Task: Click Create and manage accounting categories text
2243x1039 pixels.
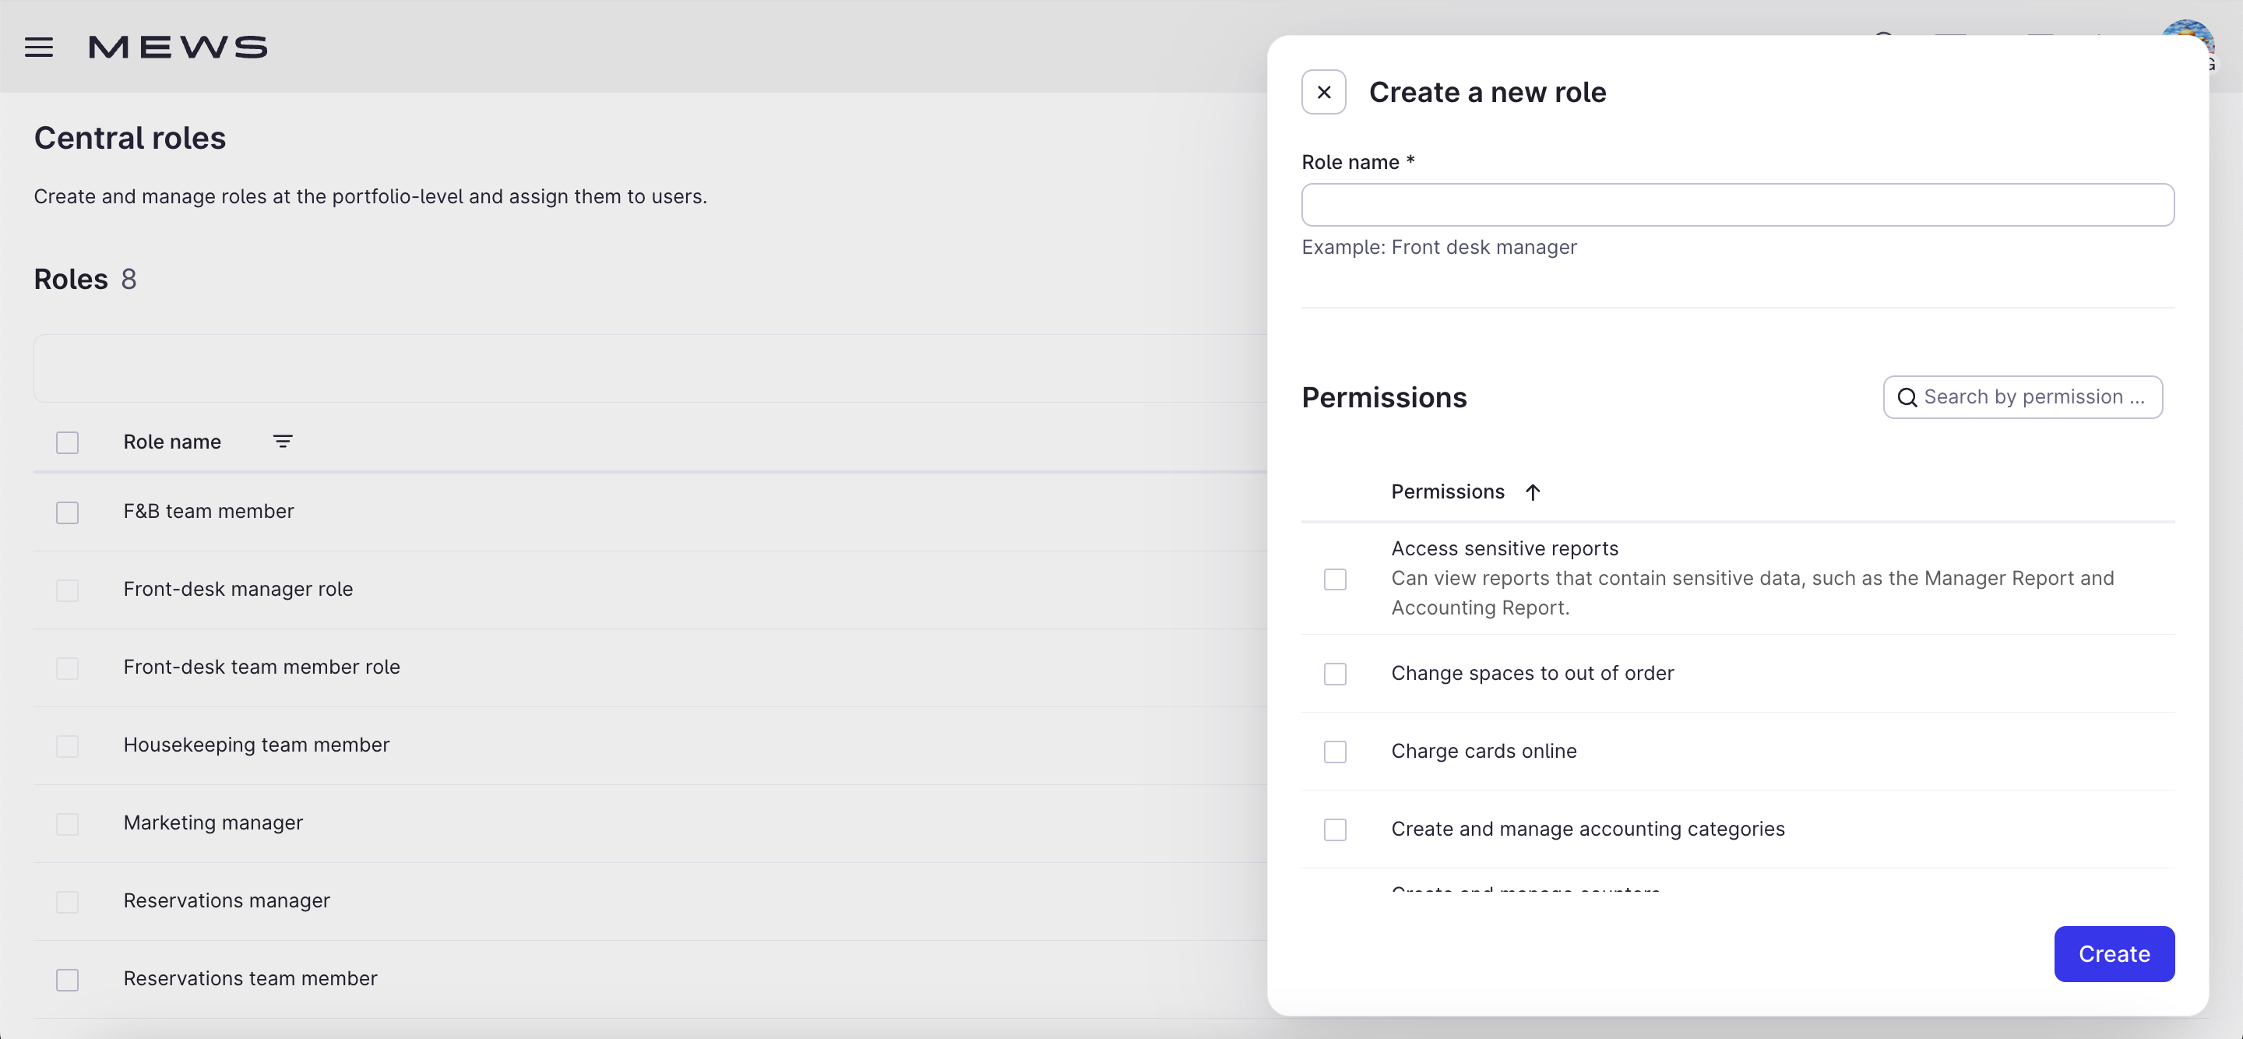Action: pyautogui.click(x=1587, y=829)
